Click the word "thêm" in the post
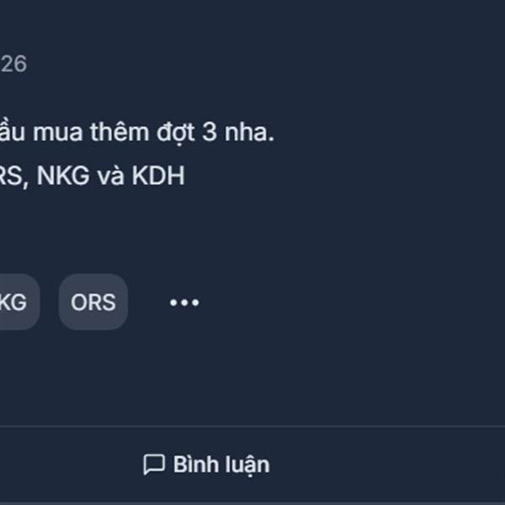This screenshot has height=505, width=505. (120, 132)
